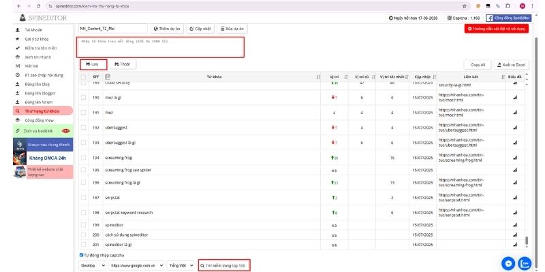Tick the checkbox for row 199 spineditor
This screenshot has height=272, width=545.
pyautogui.click(x=83, y=225)
